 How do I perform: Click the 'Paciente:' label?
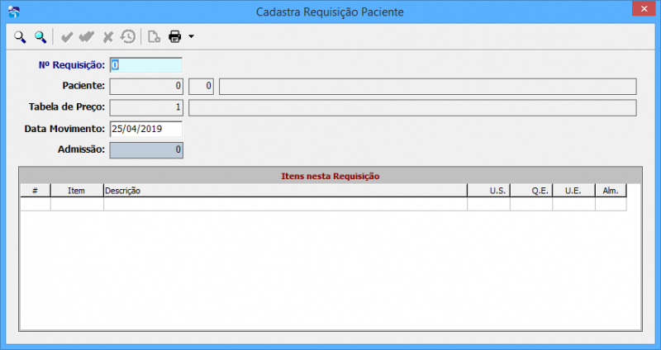point(83,86)
